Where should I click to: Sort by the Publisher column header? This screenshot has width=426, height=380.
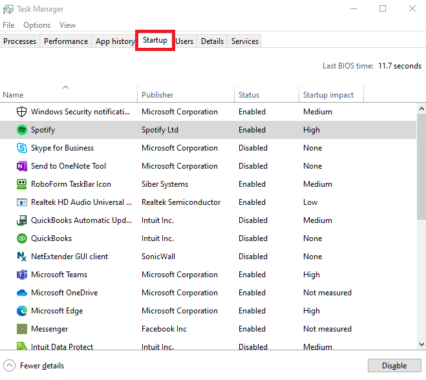(186, 94)
